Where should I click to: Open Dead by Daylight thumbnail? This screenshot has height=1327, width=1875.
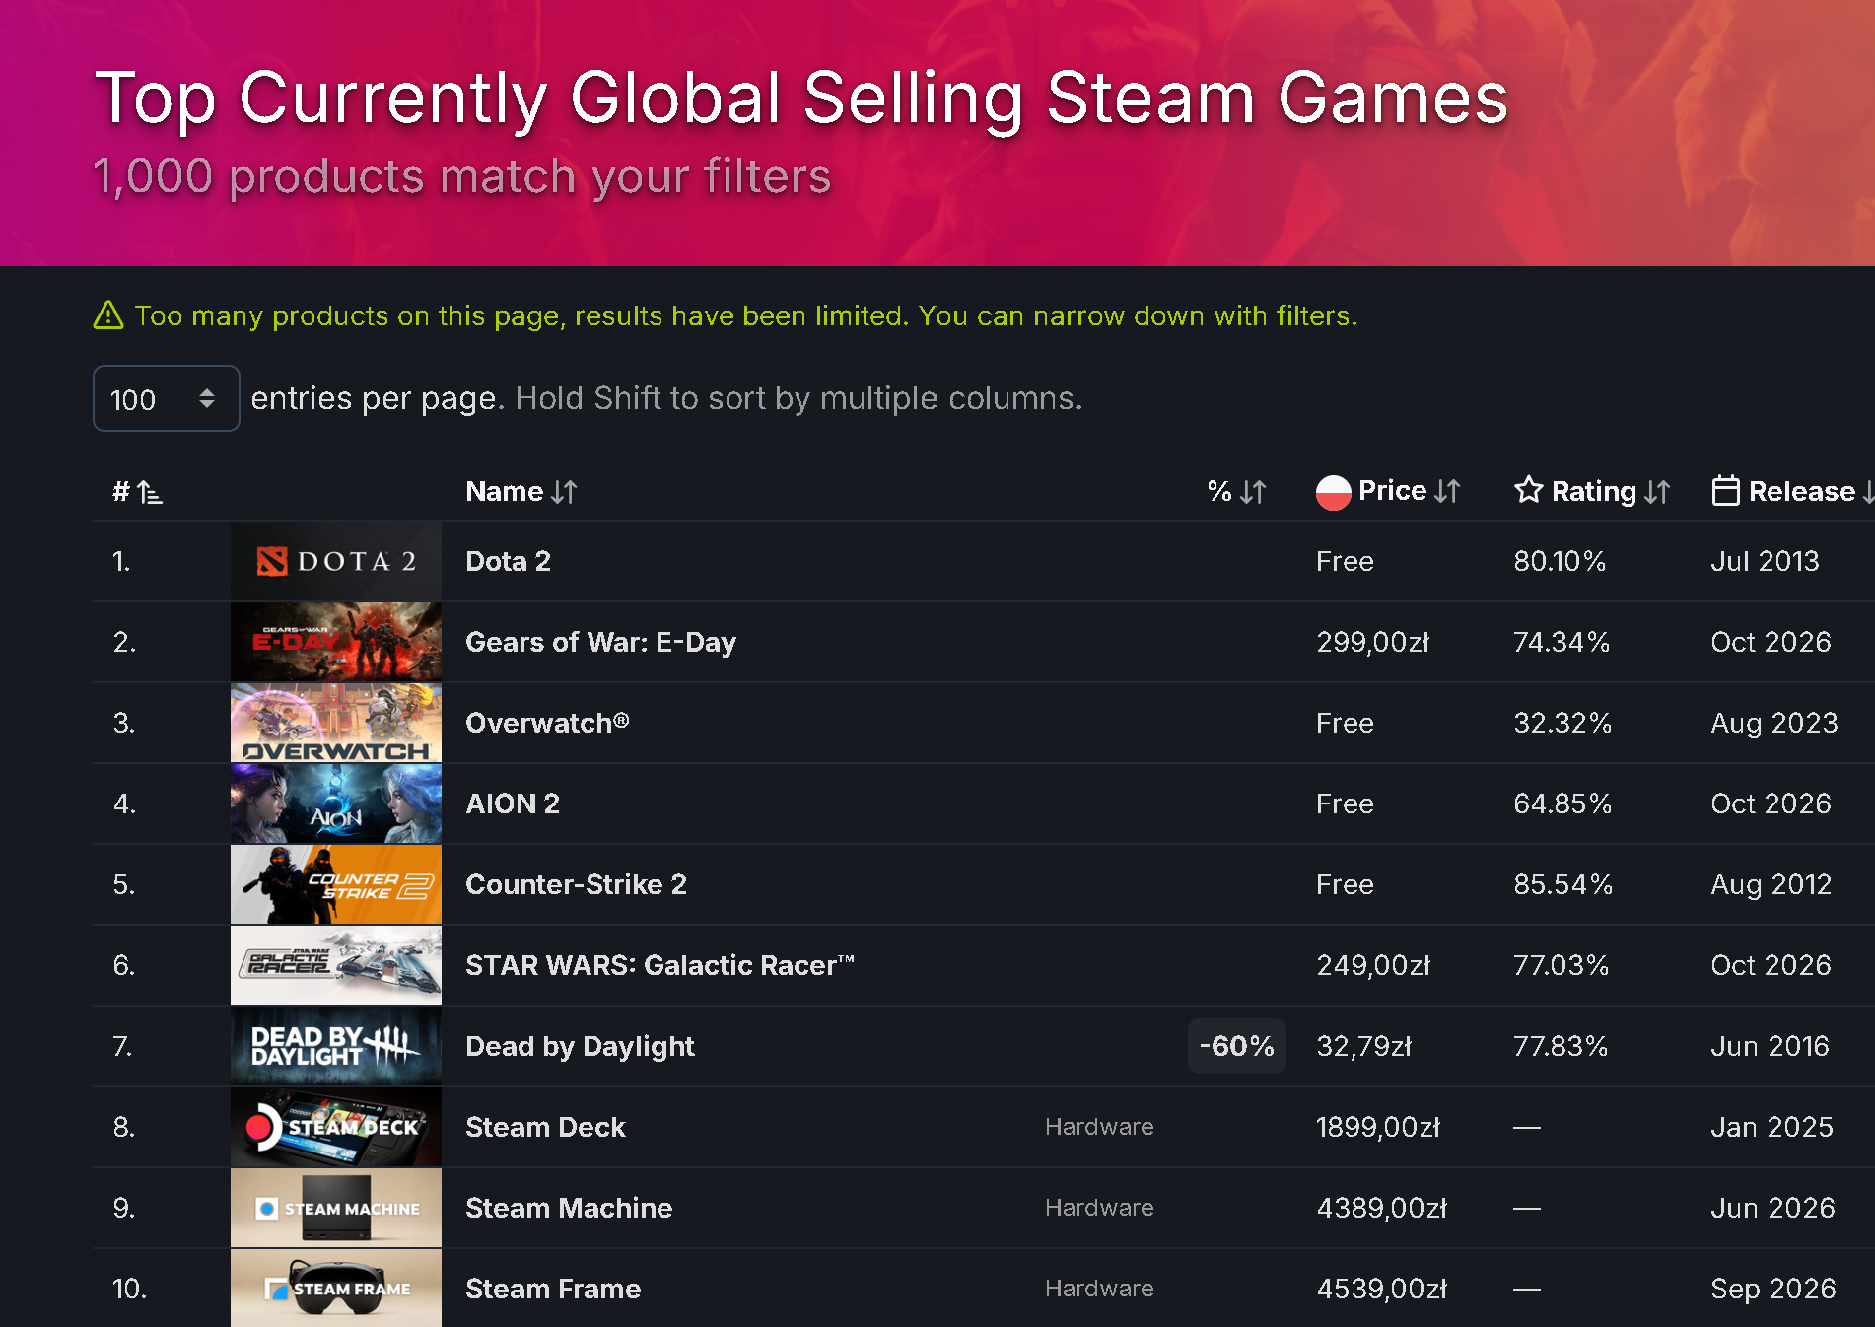(336, 1046)
